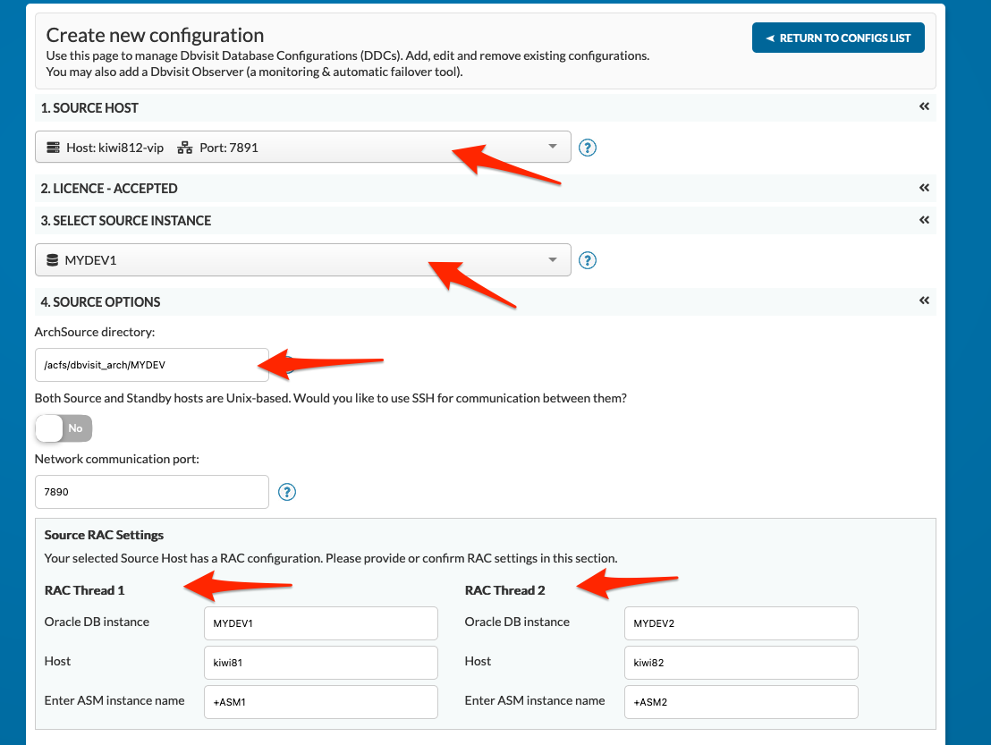The height and width of the screenshot is (745, 991).
Task: Click the RAC Thread 1 label
Action: pos(84,590)
